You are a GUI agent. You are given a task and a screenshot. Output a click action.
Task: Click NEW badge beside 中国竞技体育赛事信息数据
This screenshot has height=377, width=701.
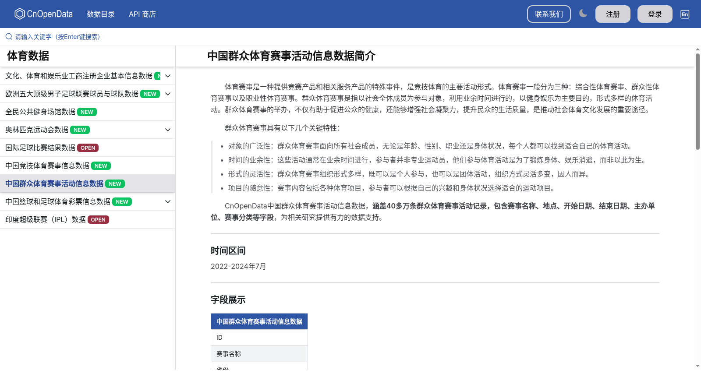pos(101,166)
